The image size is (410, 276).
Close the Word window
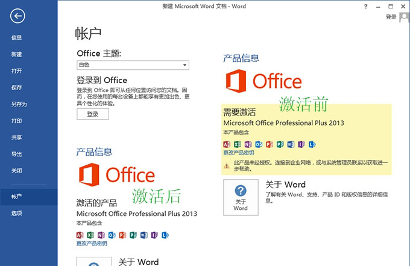[403, 7]
